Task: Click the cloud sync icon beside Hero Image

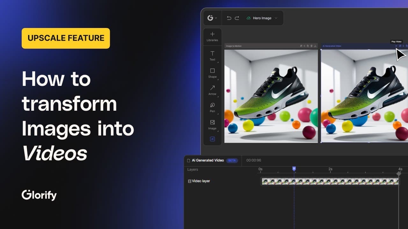Action: (x=249, y=18)
